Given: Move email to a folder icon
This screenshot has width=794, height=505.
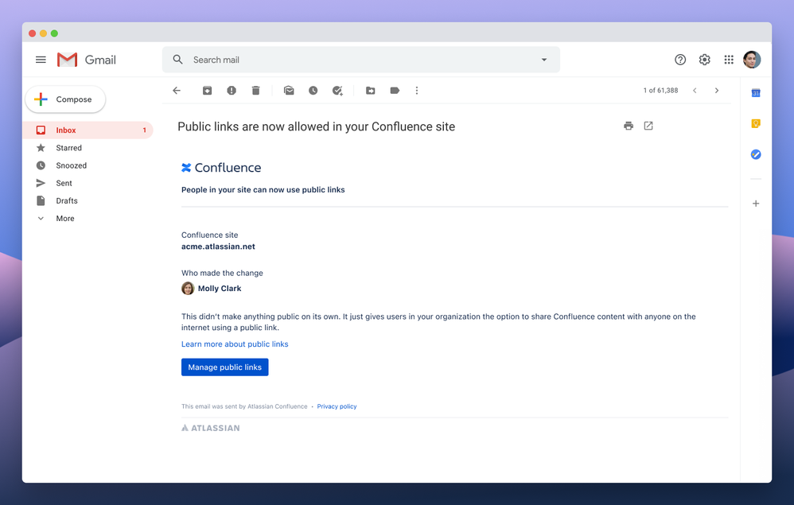Looking at the screenshot, I should (x=370, y=91).
